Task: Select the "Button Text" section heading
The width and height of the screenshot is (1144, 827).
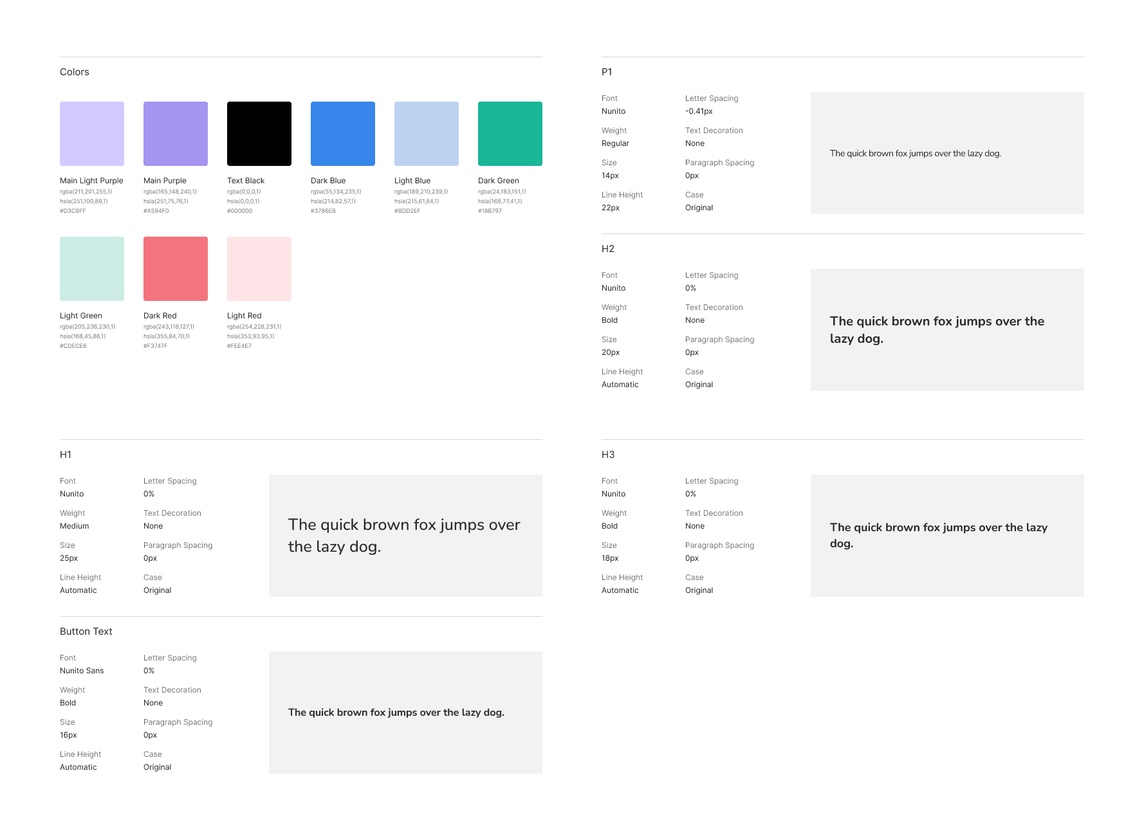Action: pyautogui.click(x=86, y=632)
